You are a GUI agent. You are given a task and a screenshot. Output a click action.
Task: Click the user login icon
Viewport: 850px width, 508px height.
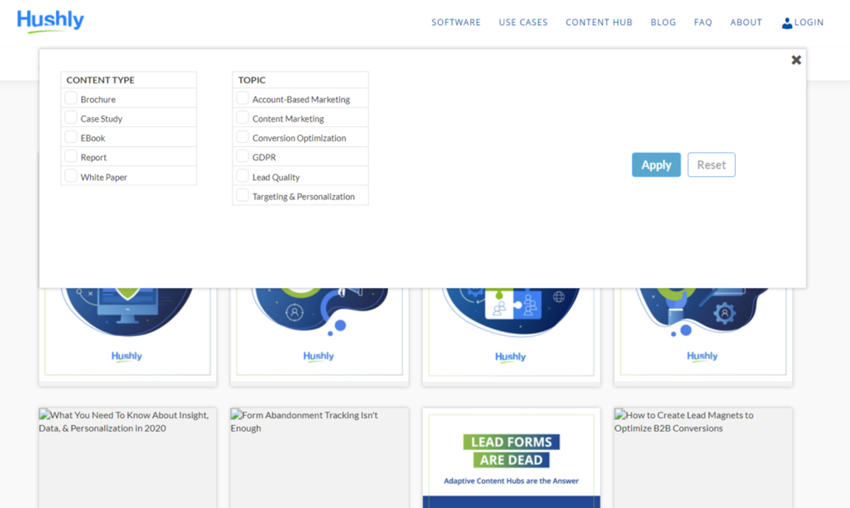(787, 23)
